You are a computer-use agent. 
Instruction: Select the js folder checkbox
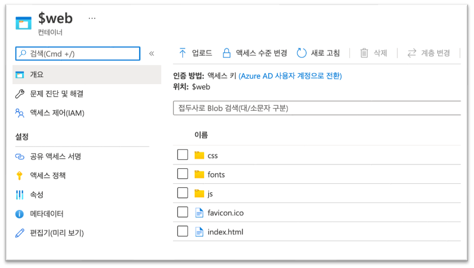click(183, 193)
